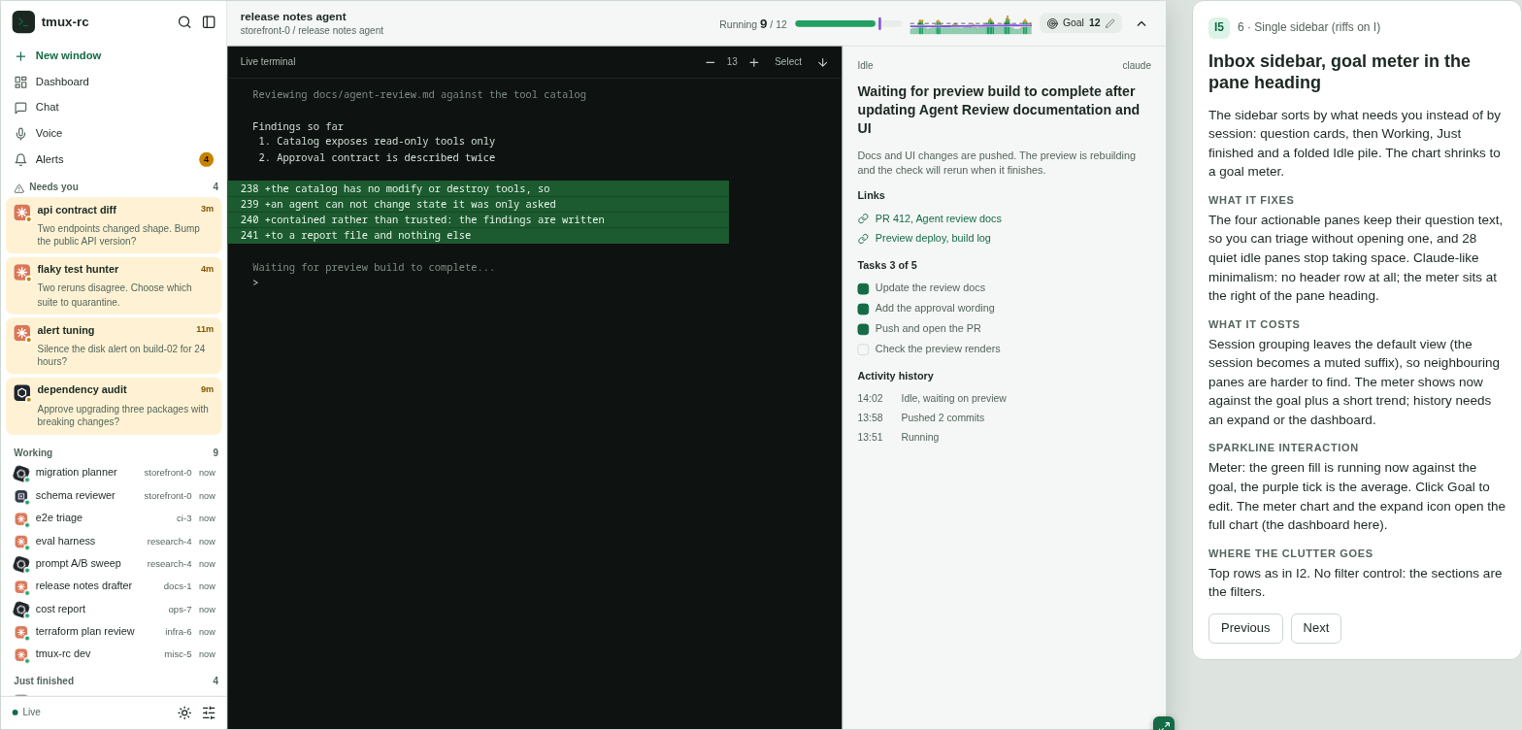Image resolution: width=1522 pixels, height=730 pixels.
Task: Create a New window
Action: (x=114, y=56)
